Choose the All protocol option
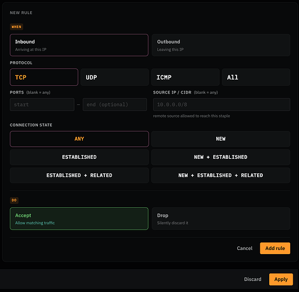 coord(256,77)
